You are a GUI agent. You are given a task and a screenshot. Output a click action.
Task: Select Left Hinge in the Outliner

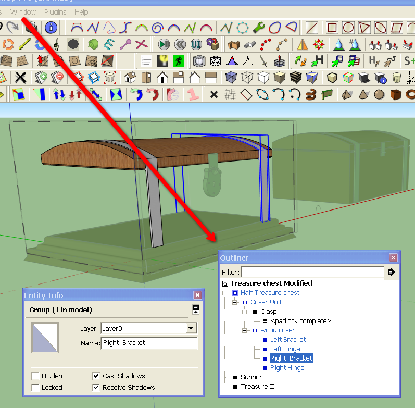click(x=285, y=349)
